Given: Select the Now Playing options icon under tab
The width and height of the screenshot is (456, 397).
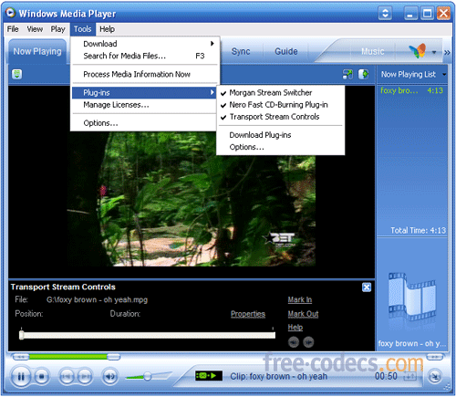Looking at the screenshot, I should [x=17, y=74].
